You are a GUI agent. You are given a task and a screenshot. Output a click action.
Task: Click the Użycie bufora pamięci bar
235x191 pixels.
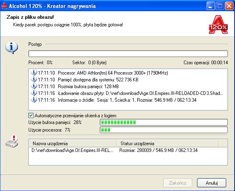pyautogui.click(x=164, y=122)
